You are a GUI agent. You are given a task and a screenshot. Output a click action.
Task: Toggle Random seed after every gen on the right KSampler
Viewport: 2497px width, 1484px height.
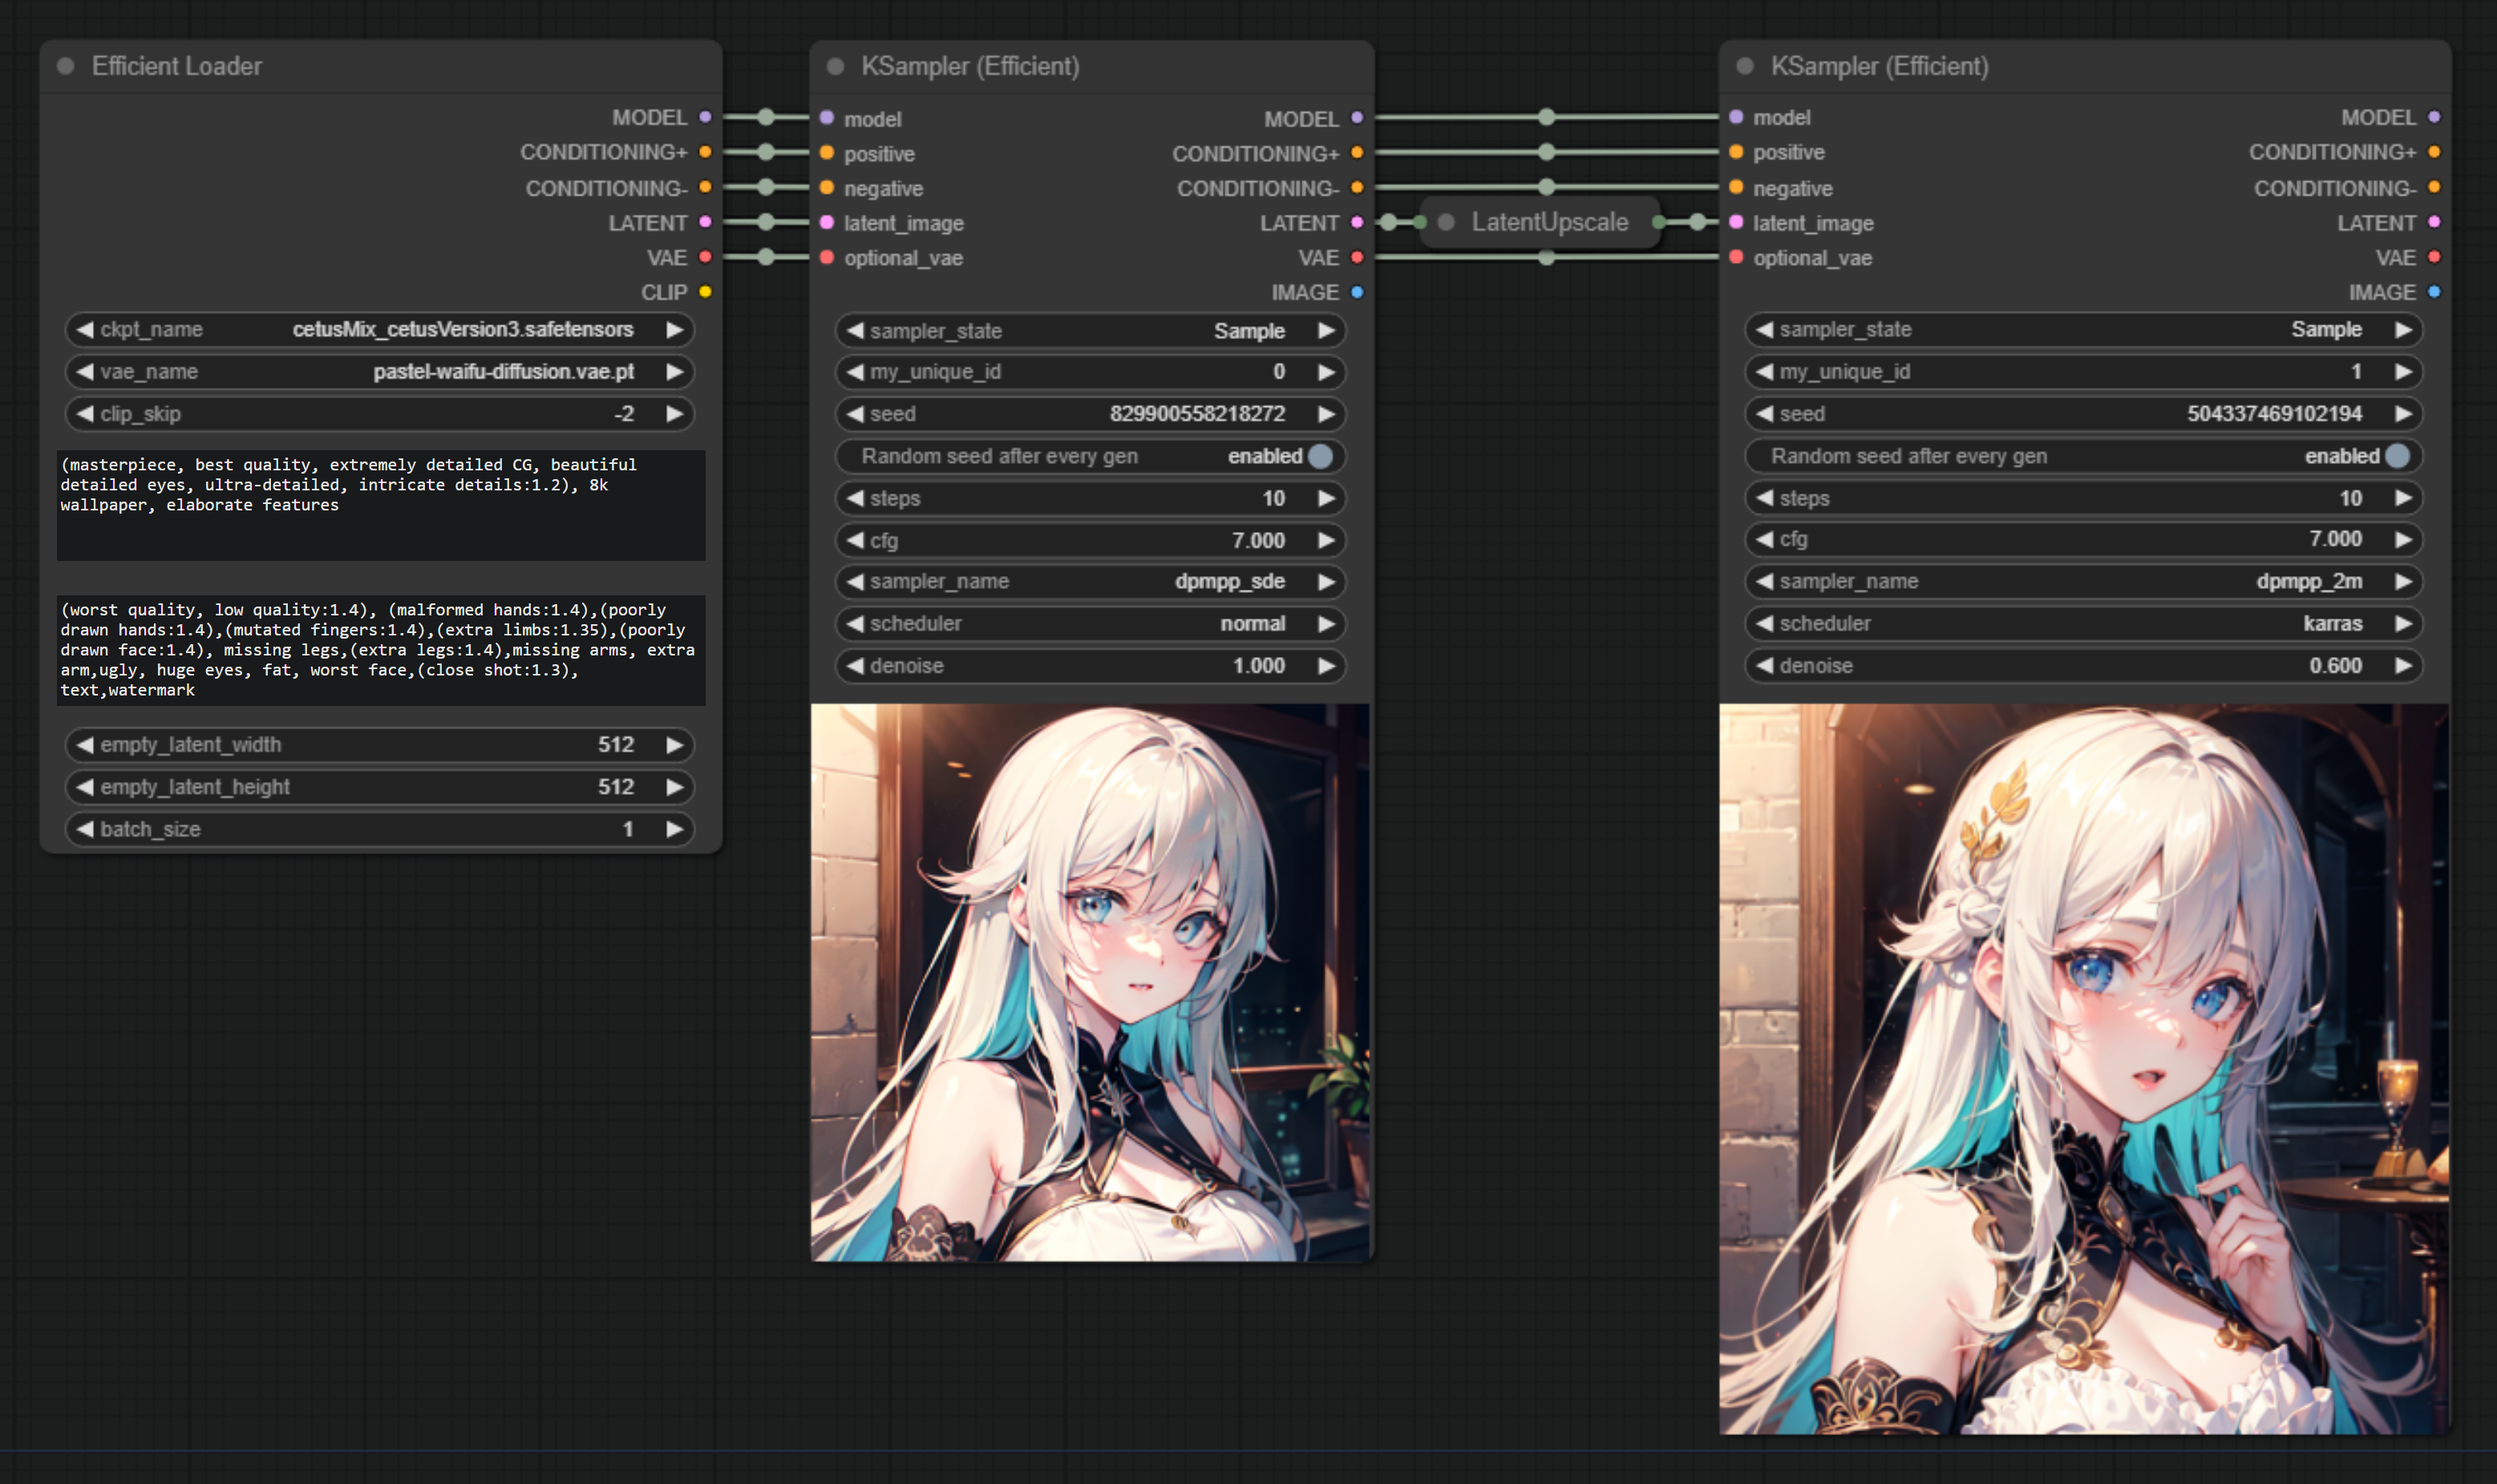[2397, 456]
